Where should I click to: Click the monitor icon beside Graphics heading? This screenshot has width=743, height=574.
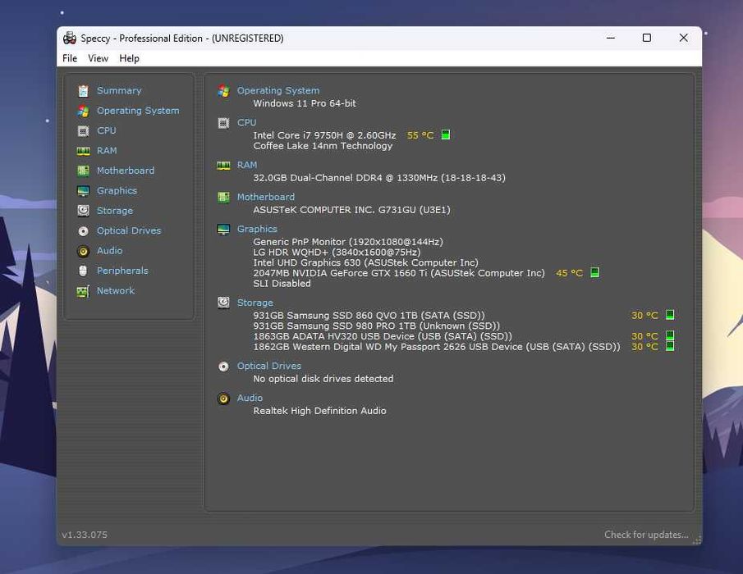point(223,230)
